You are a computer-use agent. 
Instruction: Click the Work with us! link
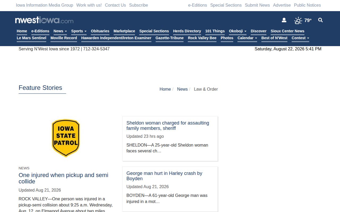(x=89, y=5)
